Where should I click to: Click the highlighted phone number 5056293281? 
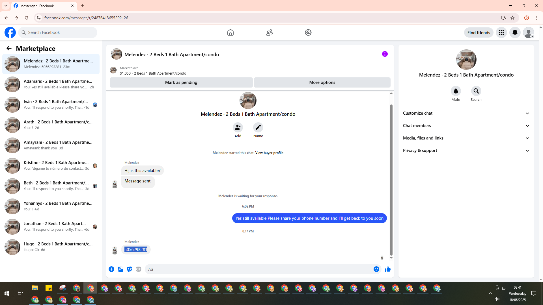click(x=136, y=250)
